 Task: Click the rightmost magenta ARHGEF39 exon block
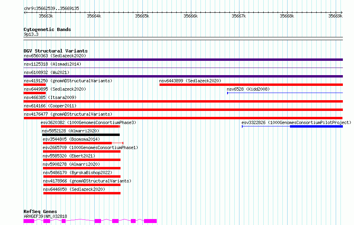click(150, 221)
